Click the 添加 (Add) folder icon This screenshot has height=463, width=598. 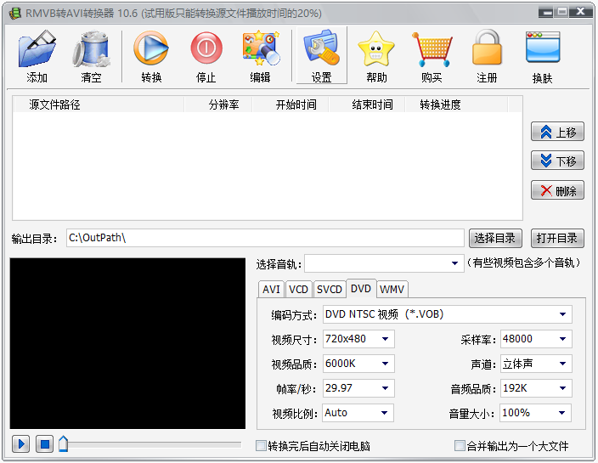point(37,49)
